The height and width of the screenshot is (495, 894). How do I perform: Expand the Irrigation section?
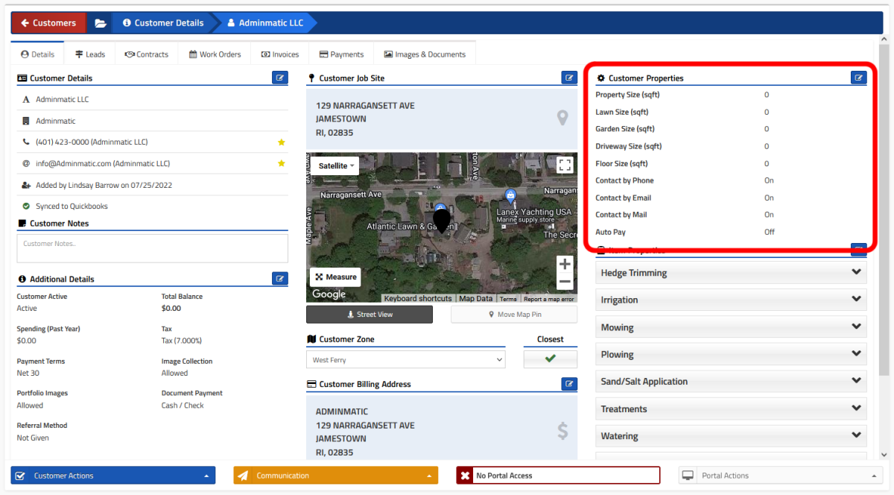click(731, 300)
